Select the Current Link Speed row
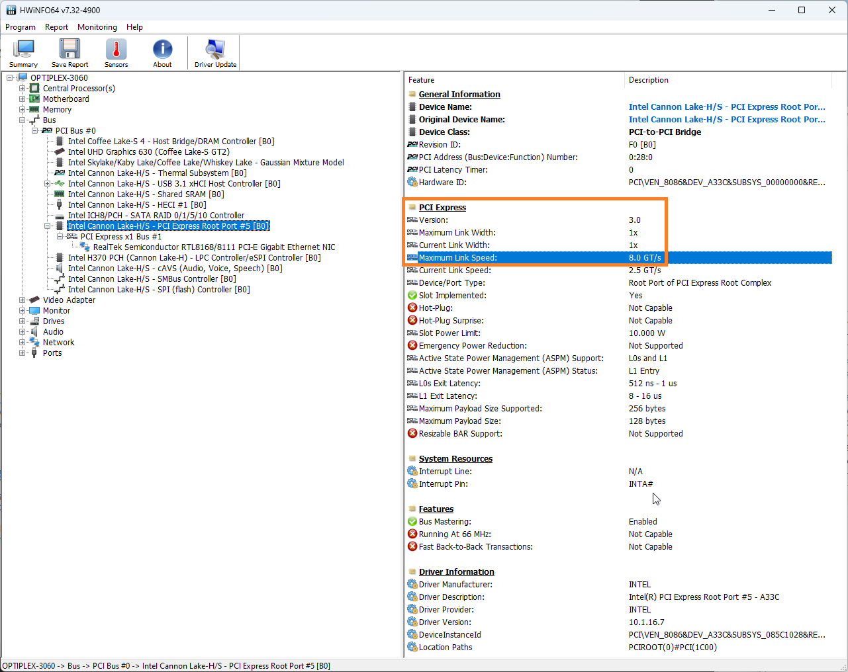848x672 pixels. (618, 270)
